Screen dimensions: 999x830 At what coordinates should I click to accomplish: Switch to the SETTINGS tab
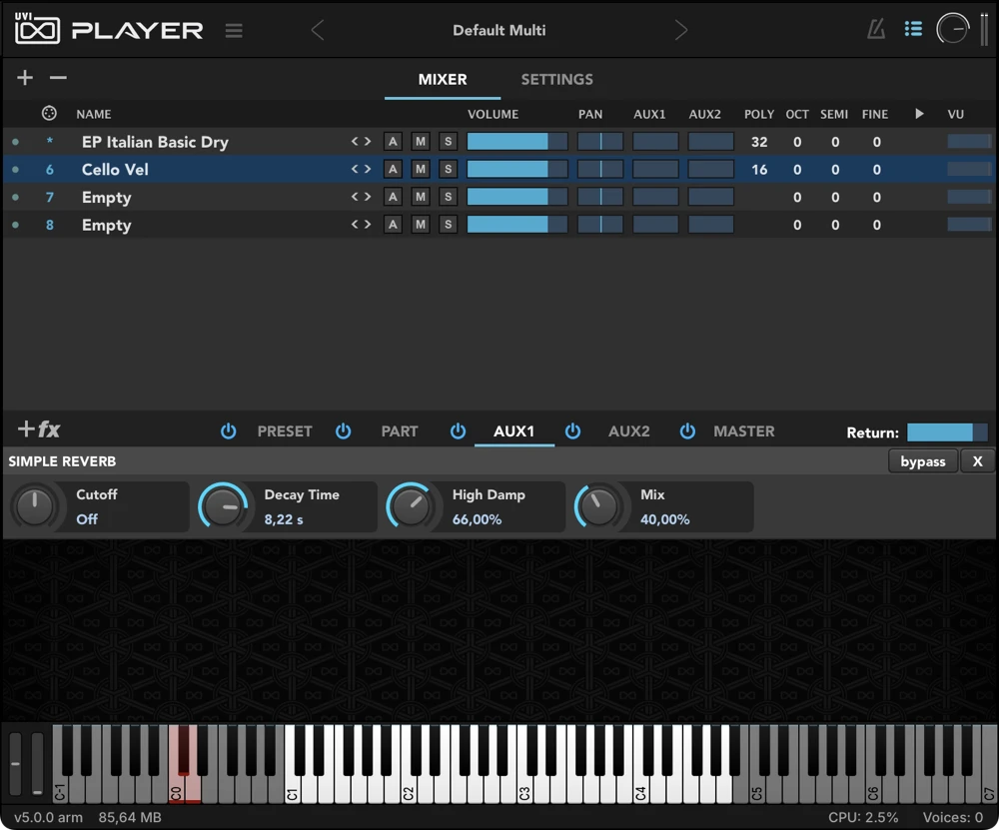point(556,80)
